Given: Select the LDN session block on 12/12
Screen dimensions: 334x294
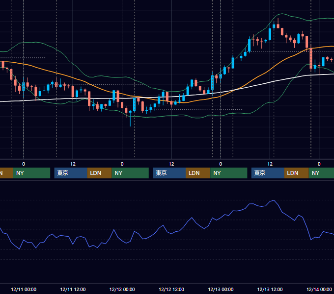Looking at the screenshot, I should [198, 173].
